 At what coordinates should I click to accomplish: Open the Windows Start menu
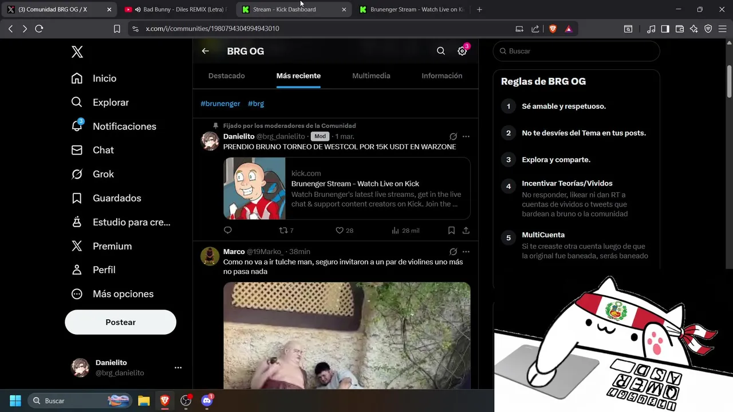[x=15, y=401]
